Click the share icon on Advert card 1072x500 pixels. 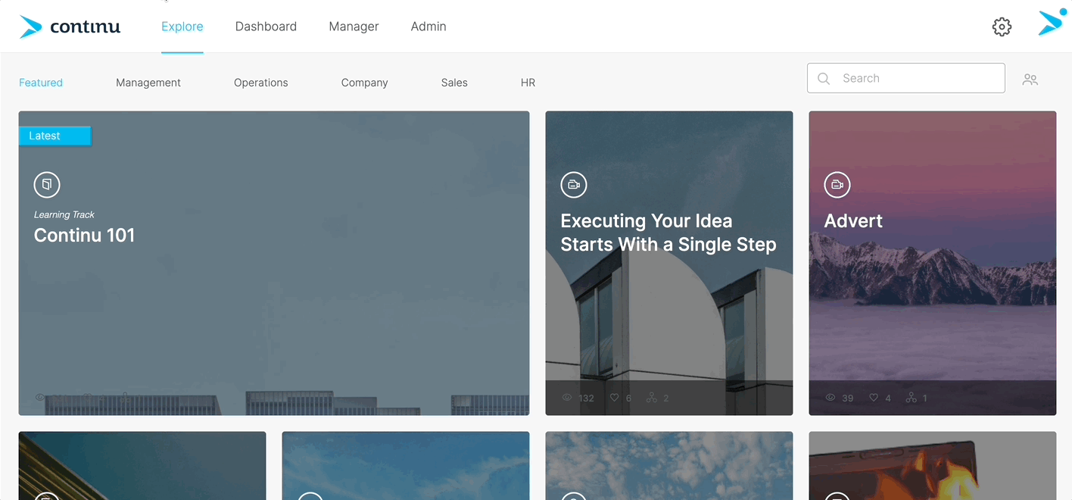(912, 398)
